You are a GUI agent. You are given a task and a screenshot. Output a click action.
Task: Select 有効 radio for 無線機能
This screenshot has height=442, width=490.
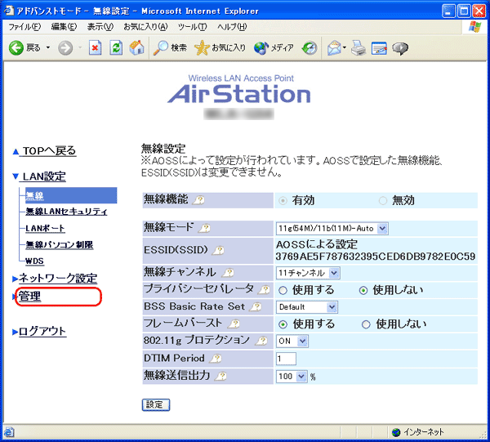283,201
